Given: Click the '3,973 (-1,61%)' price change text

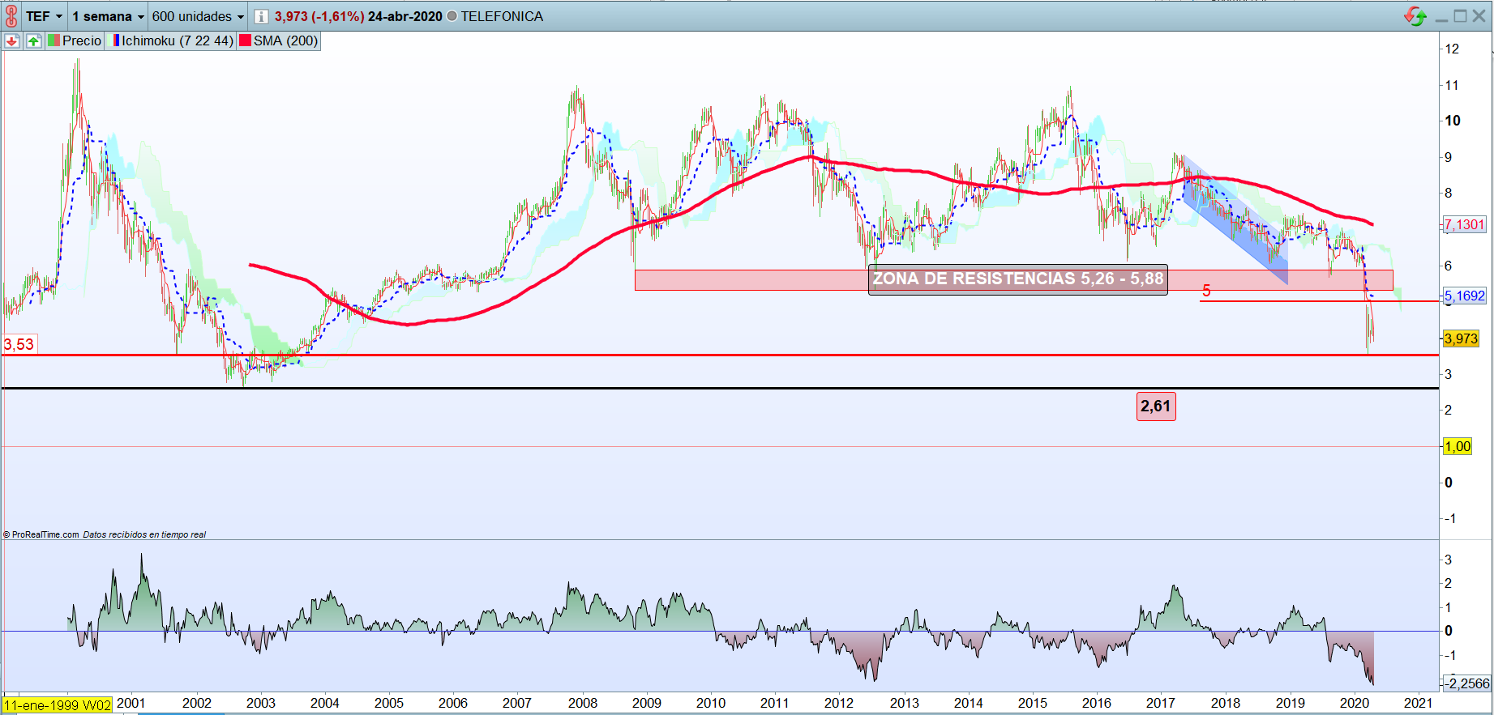Looking at the screenshot, I should coord(319,16).
